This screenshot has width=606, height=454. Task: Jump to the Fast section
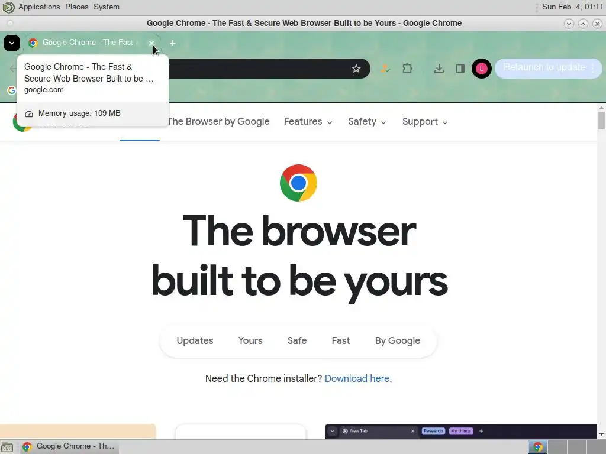tap(340, 341)
